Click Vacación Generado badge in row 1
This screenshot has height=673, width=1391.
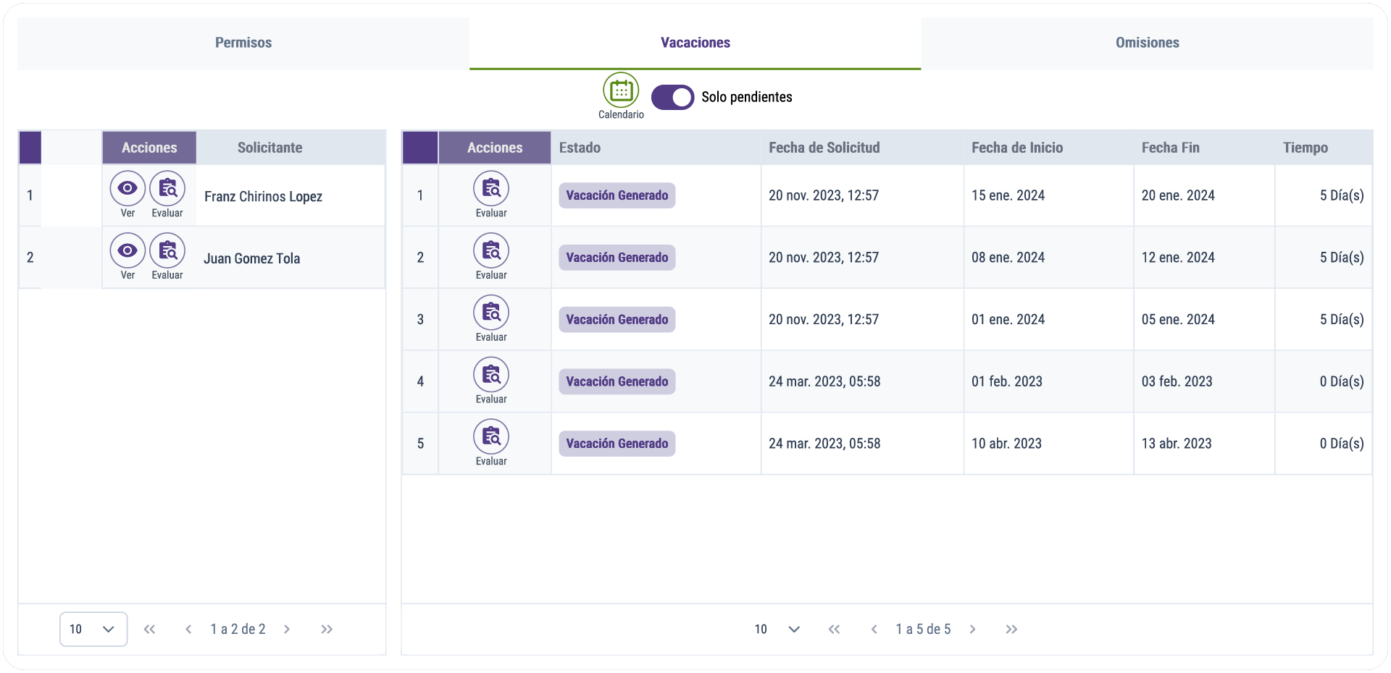coord(617,195)
